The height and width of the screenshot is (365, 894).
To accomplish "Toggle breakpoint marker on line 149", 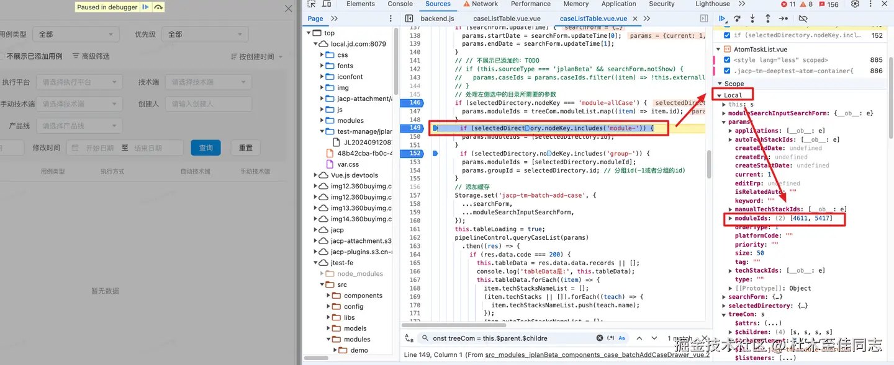I will click(412, 128).
